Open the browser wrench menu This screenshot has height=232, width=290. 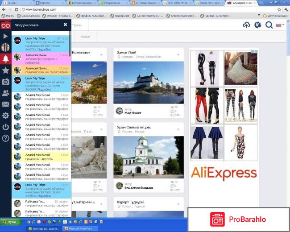pyautogui.click(x=286, y=9)
